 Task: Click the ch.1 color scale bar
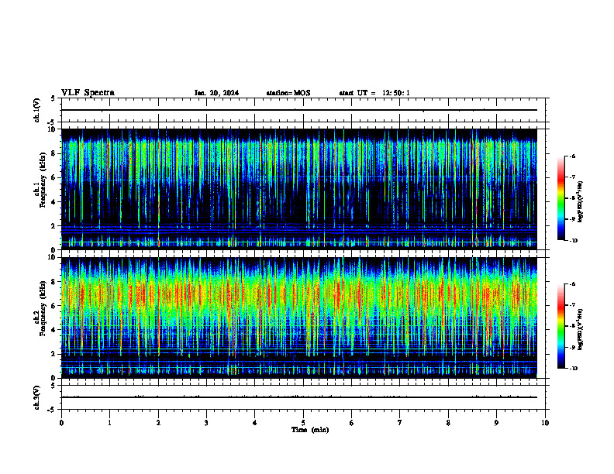pyautogui.click(x=561, y=198)
